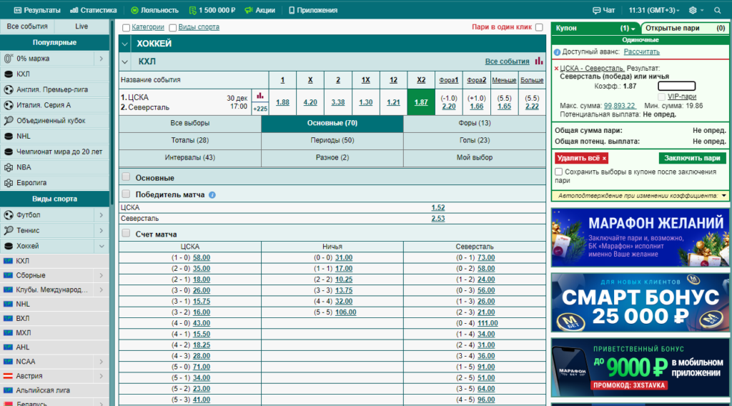Switch to Форы (13) tab

click(x=475, y=123)
